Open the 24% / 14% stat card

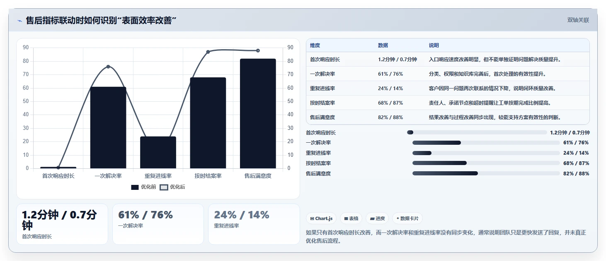click(254, 224)
